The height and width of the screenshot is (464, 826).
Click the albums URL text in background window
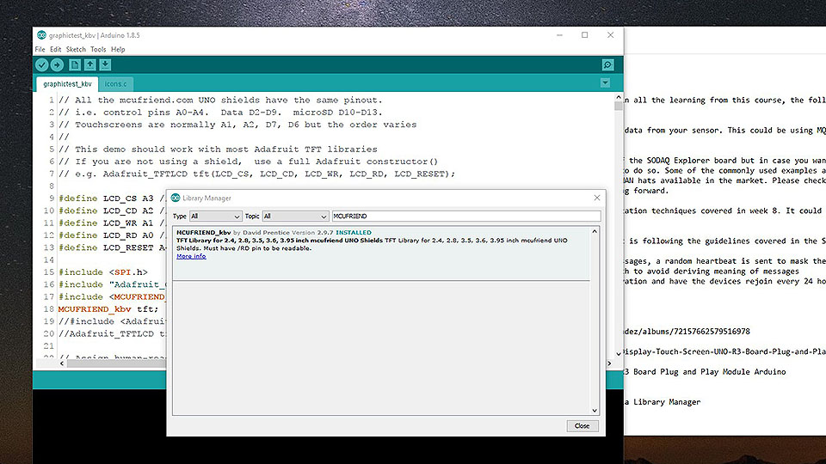687,332
